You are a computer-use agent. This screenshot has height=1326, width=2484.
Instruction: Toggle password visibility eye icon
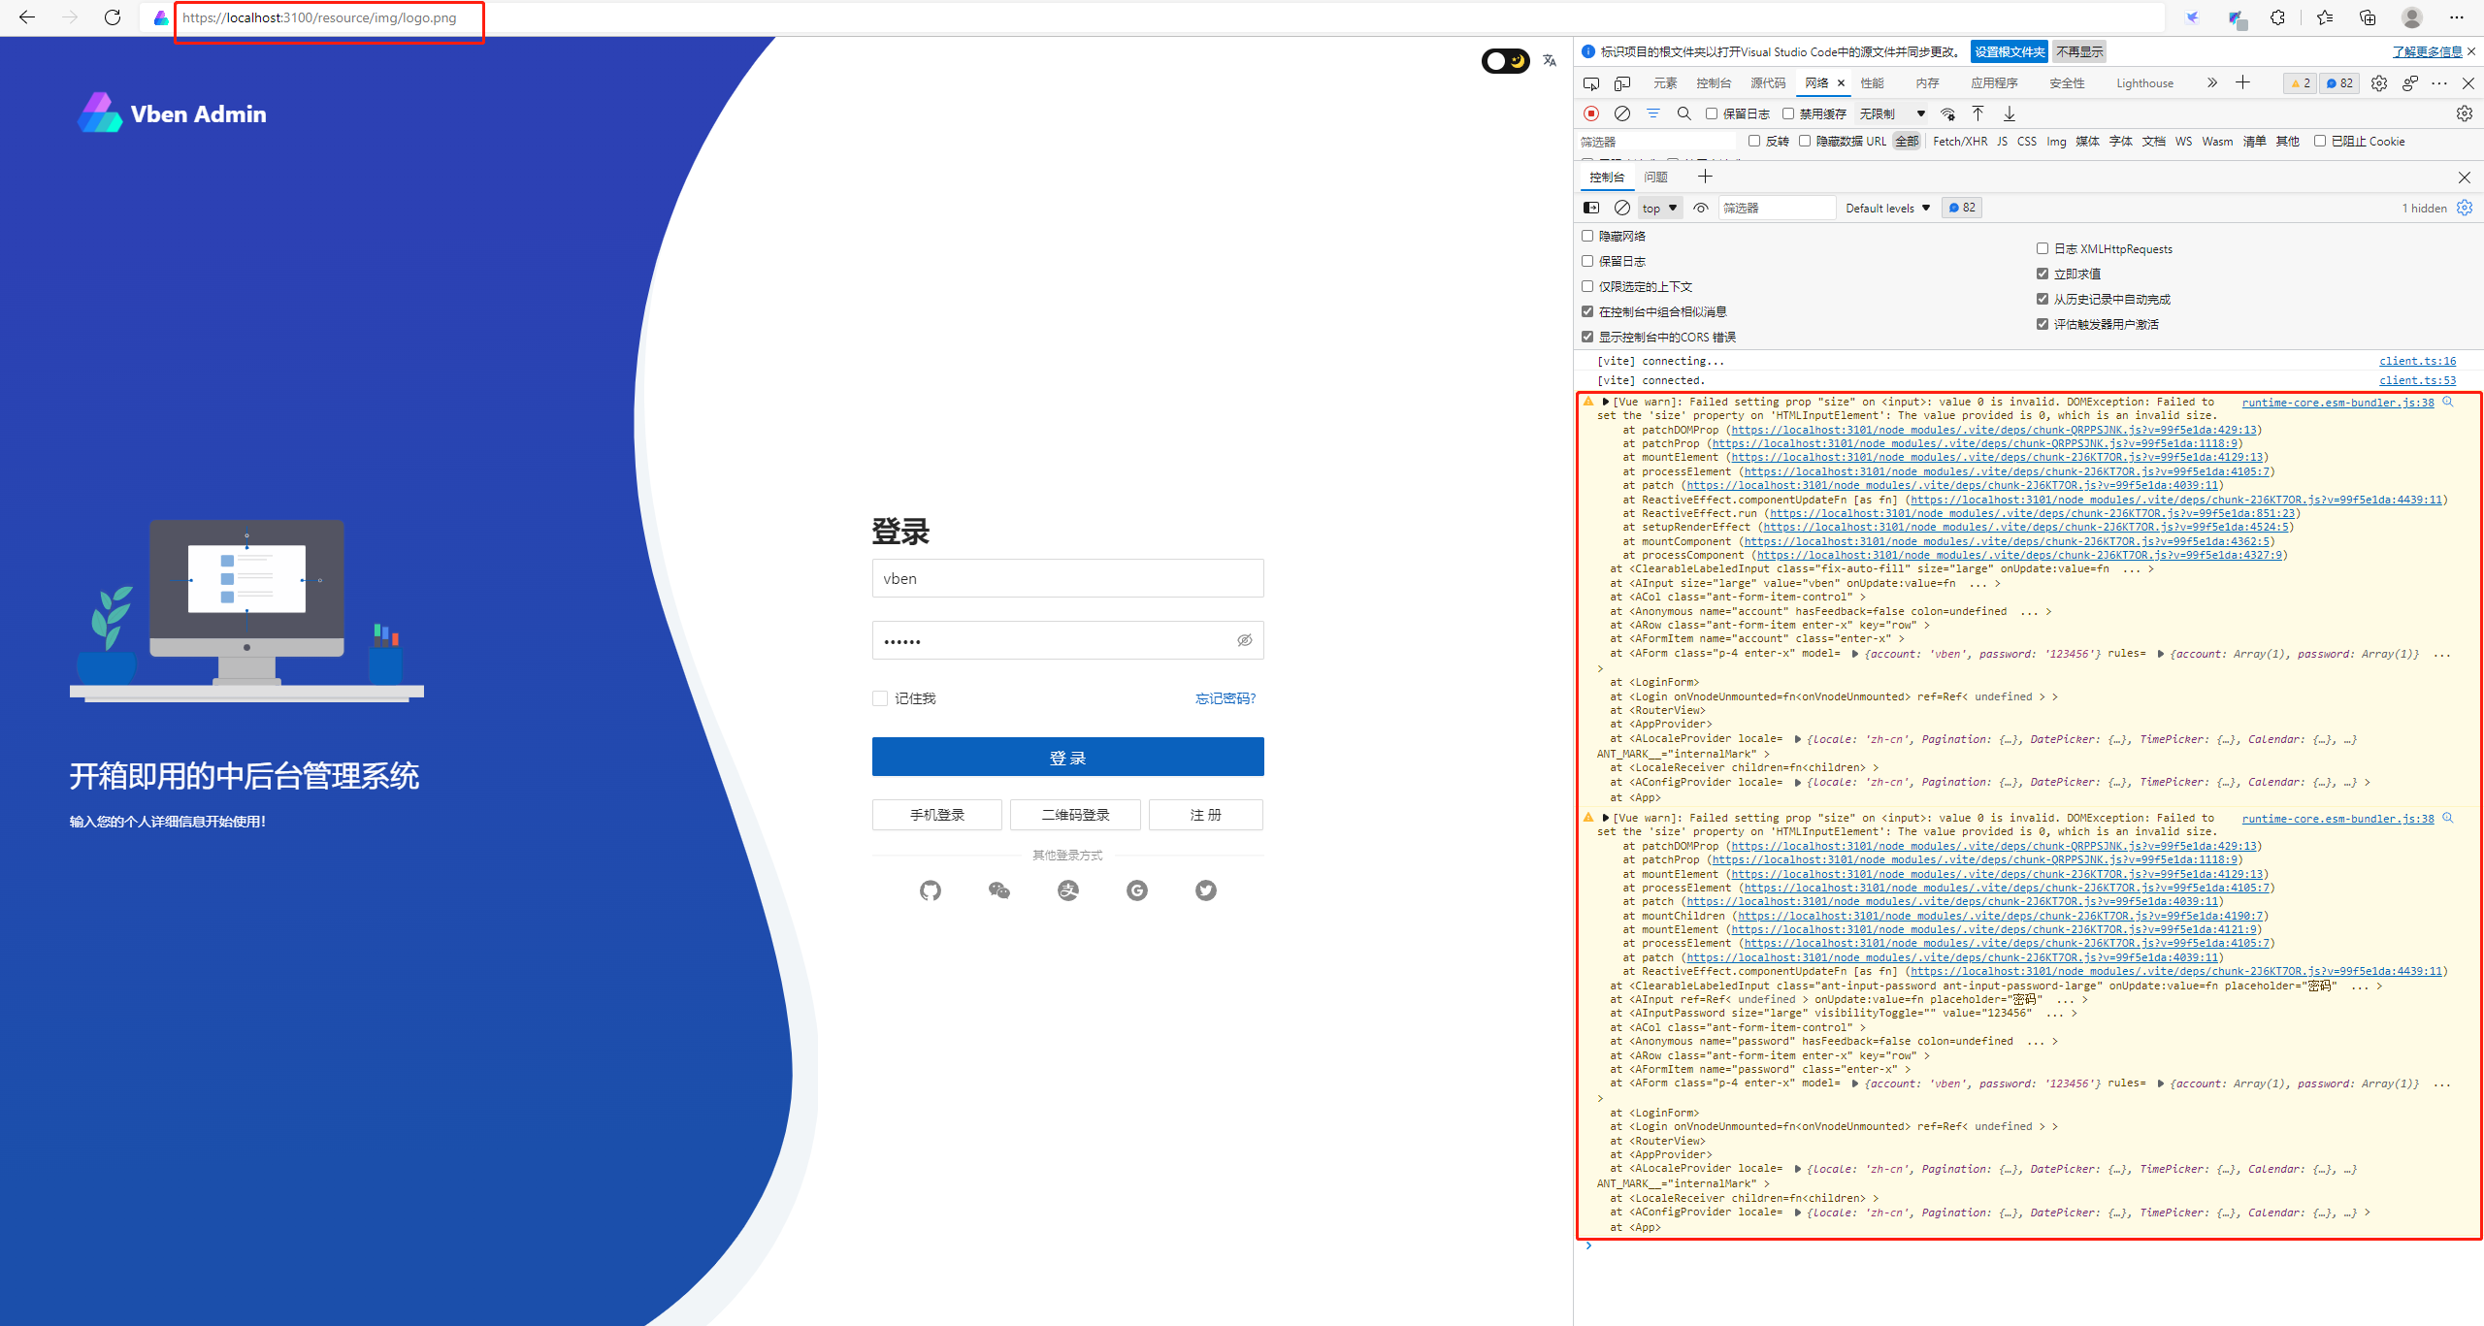1245,640
